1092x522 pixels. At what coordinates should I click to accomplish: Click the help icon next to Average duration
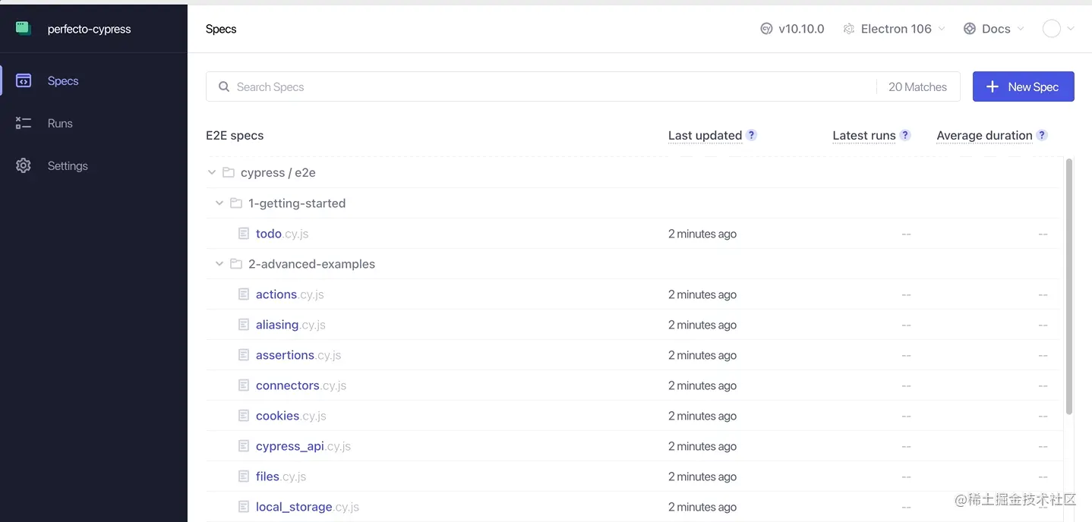tap(1042, 134)
